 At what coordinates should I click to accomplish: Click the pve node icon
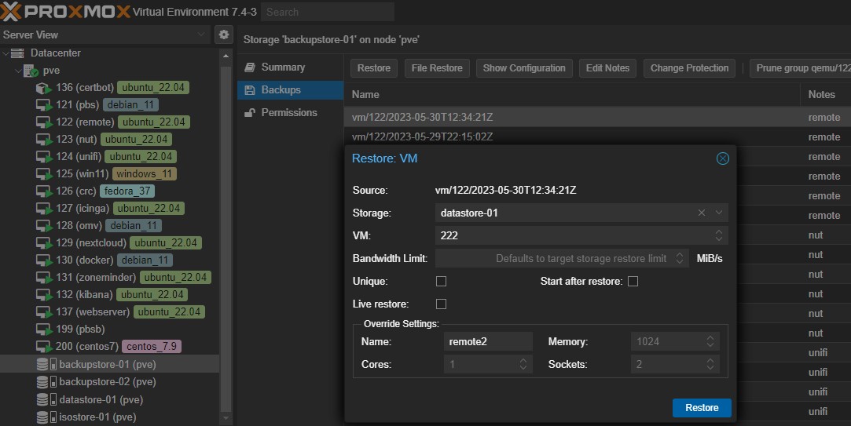(31, 71)
